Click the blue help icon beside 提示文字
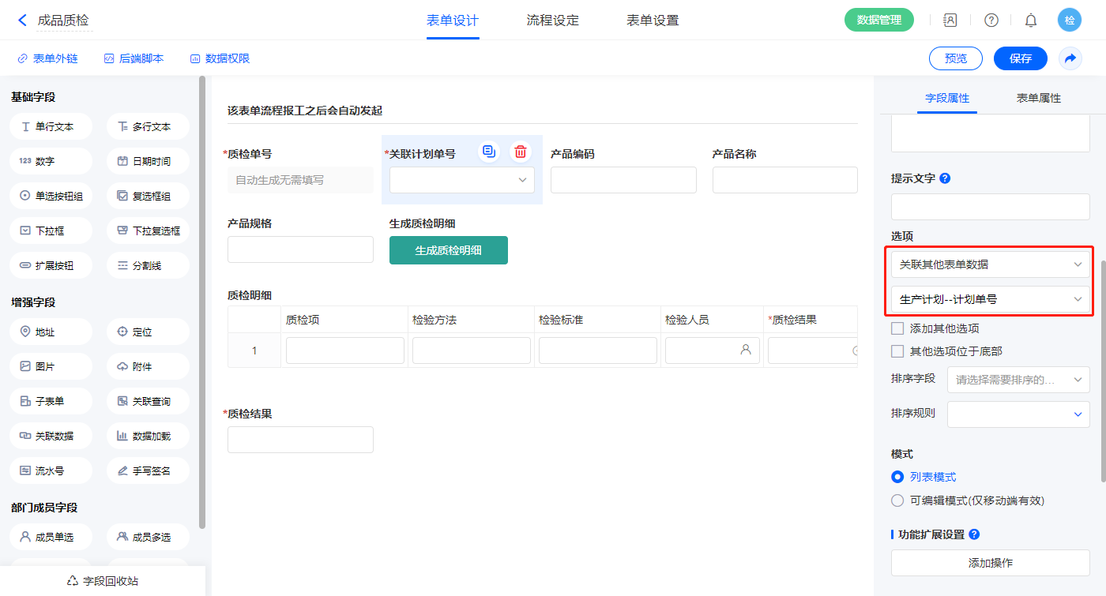Viewport: 1106px width, 596px height. [x=945, y=178]
